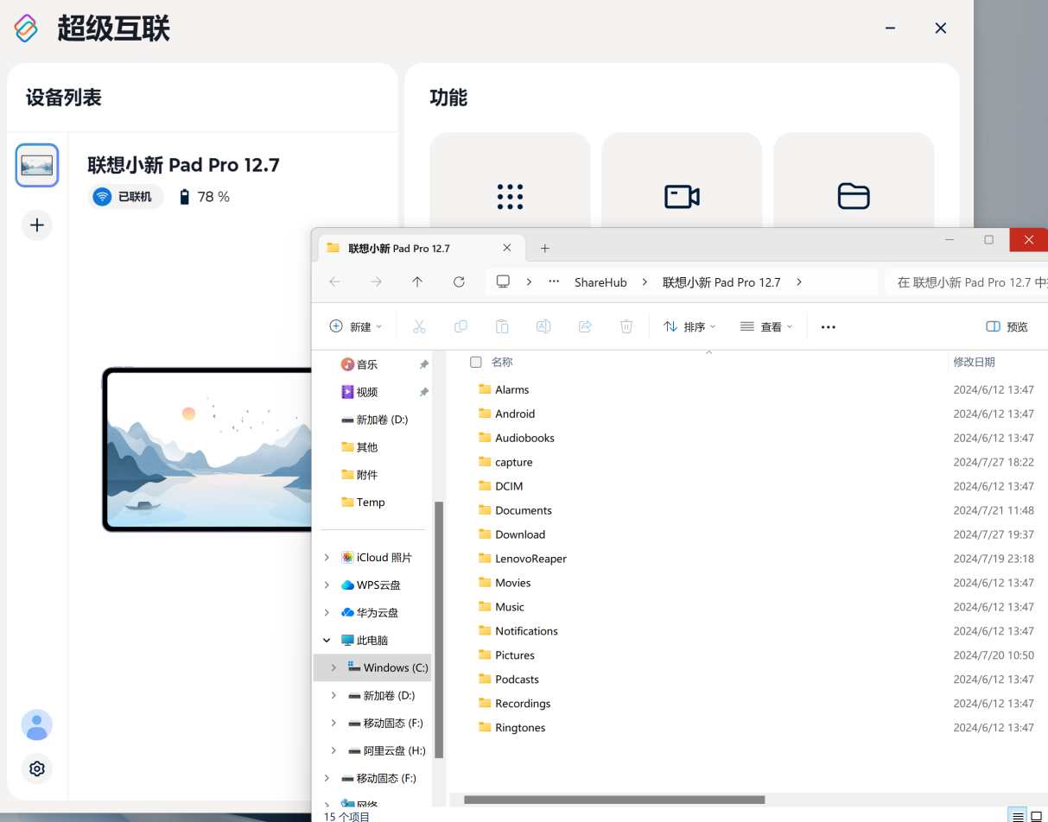
Task: Open the 新建 dropdown menu
Action: (356, 327)
